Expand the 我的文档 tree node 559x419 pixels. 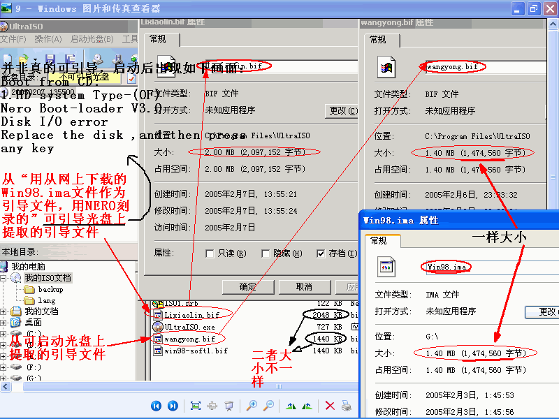point(3,311)
